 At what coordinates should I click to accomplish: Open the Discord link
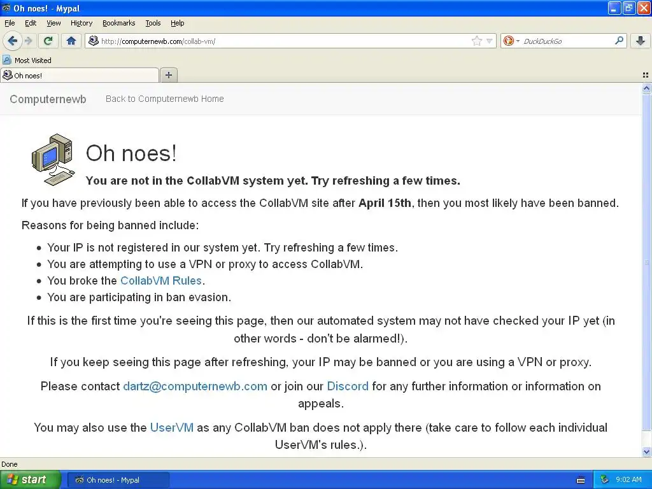[348, 386]
